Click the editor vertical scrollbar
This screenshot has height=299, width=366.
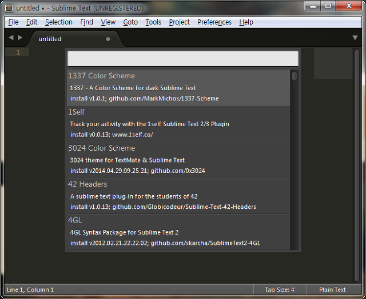(x=357, y=165)
